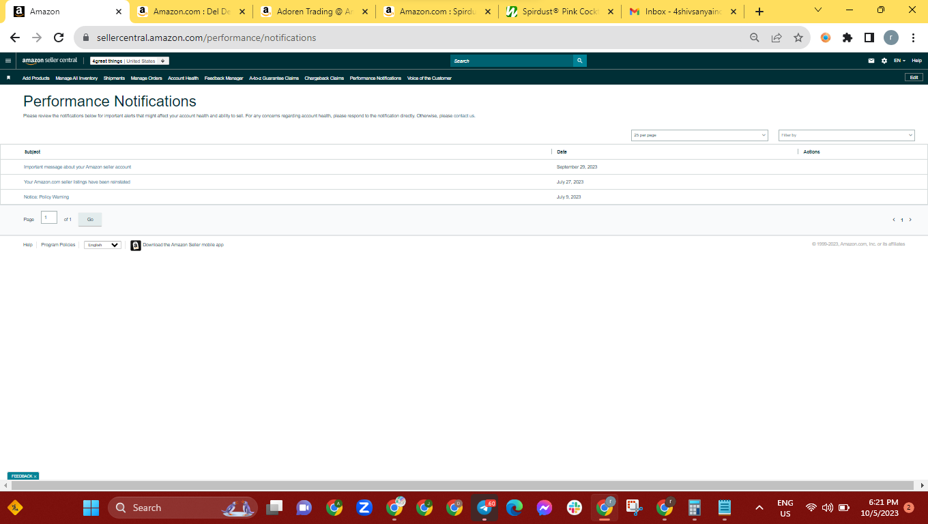The width and height of the screenshot is (928, 524).
Task: Open the 'Notice: Policy Warning' notification
Action: [x=46, y=197]
